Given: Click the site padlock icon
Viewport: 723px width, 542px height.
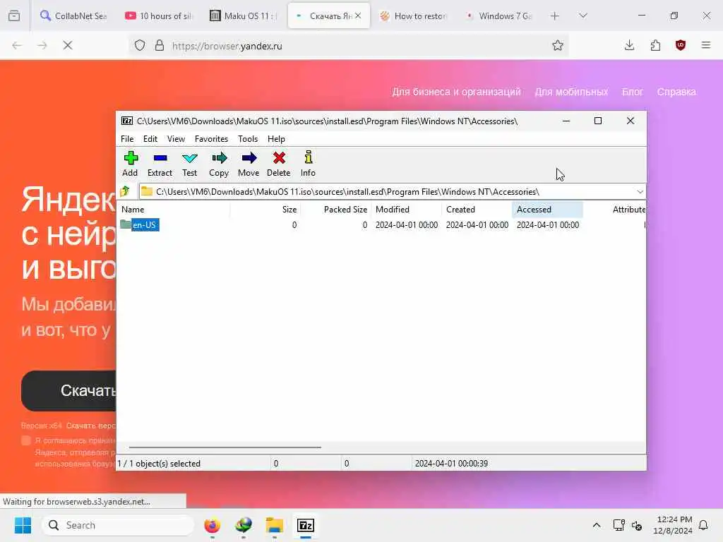Looking at the screenshot, I should pos(160,45).
